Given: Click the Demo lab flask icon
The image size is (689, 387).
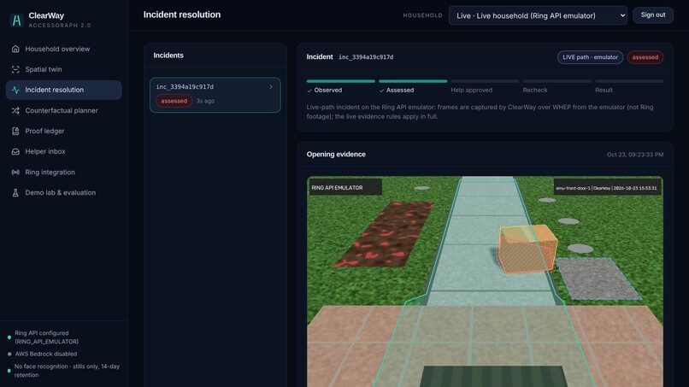Looking at the screenshot, I should [15, 193].
